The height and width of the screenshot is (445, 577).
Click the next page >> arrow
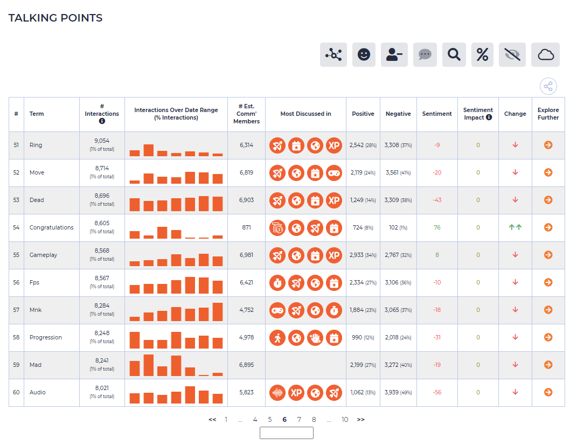pos(360,419)
